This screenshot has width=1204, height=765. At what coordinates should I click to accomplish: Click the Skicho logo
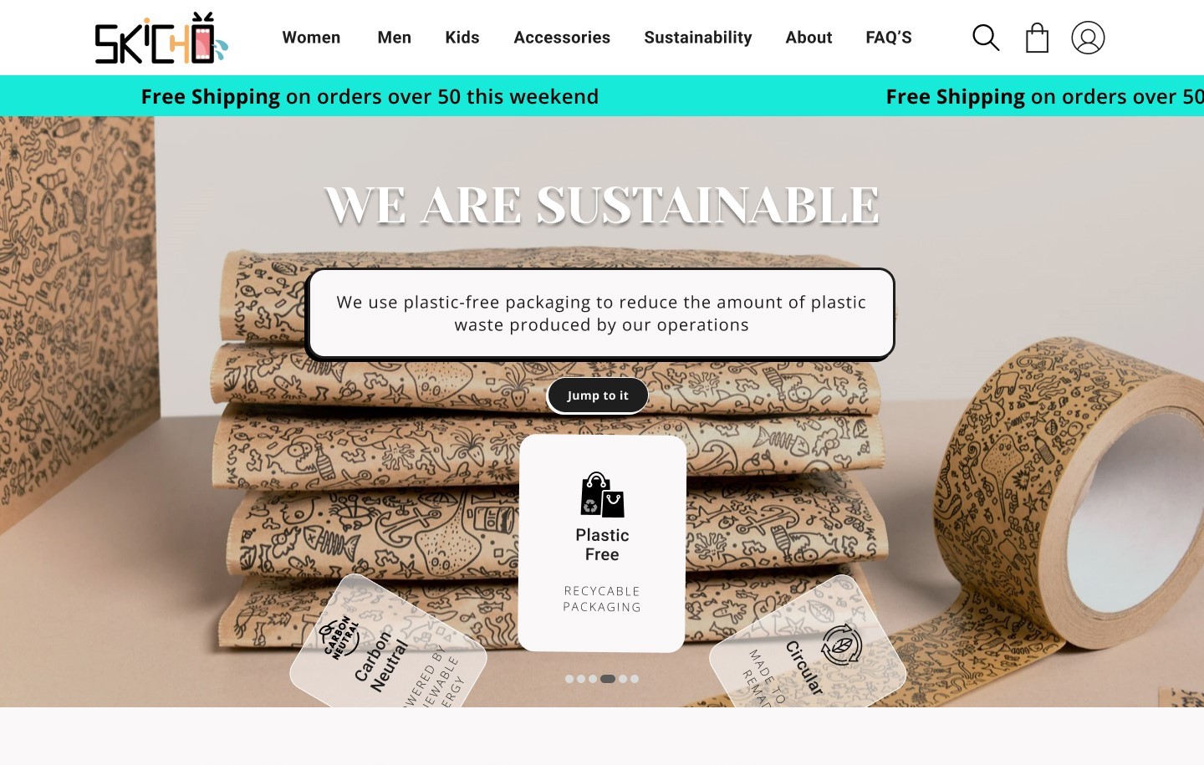[x=161, y=38]
